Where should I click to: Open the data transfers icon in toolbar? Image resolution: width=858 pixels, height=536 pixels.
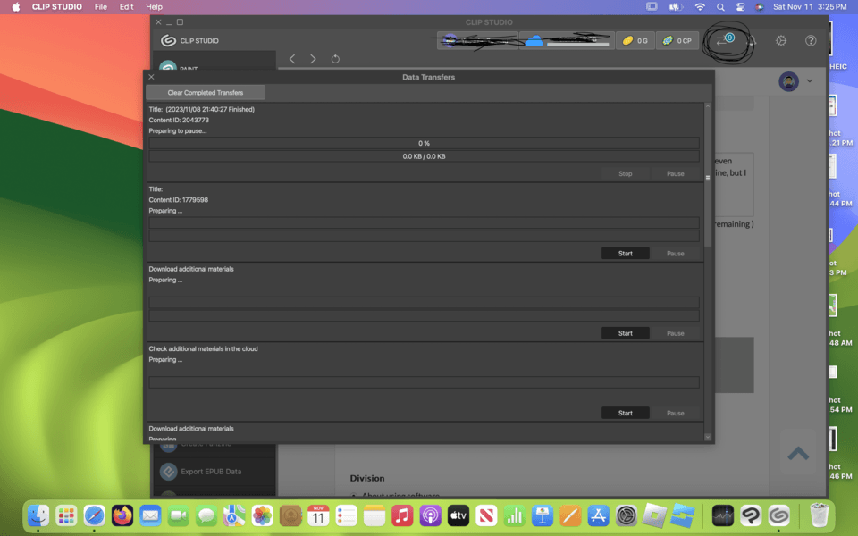click(724, 41)
